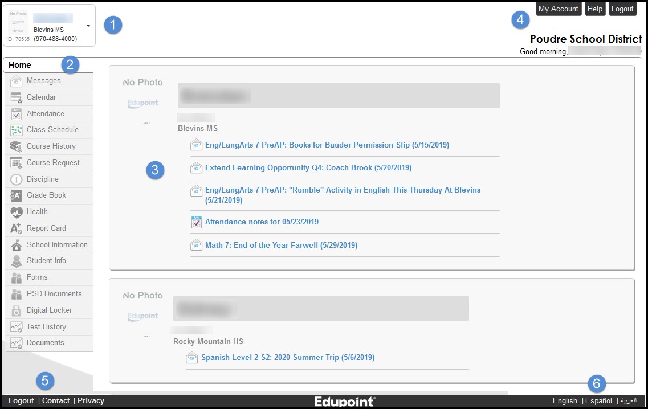Open Messages from the navigation menu
Viewport: 648px width, 409px height.
[49, 81]
